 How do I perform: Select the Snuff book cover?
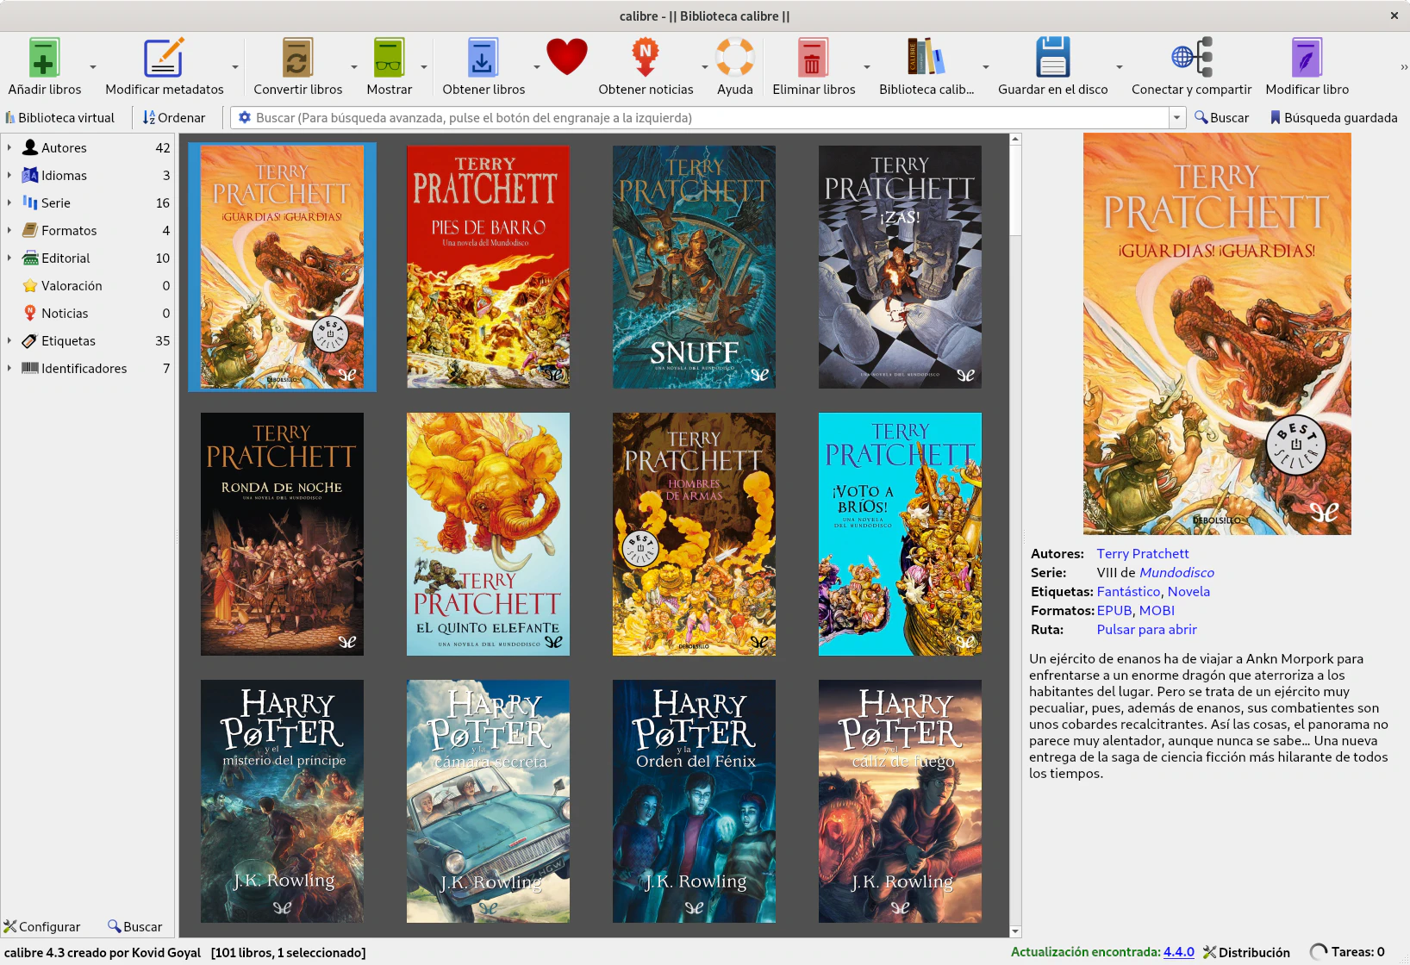click(x=694, y=267)
